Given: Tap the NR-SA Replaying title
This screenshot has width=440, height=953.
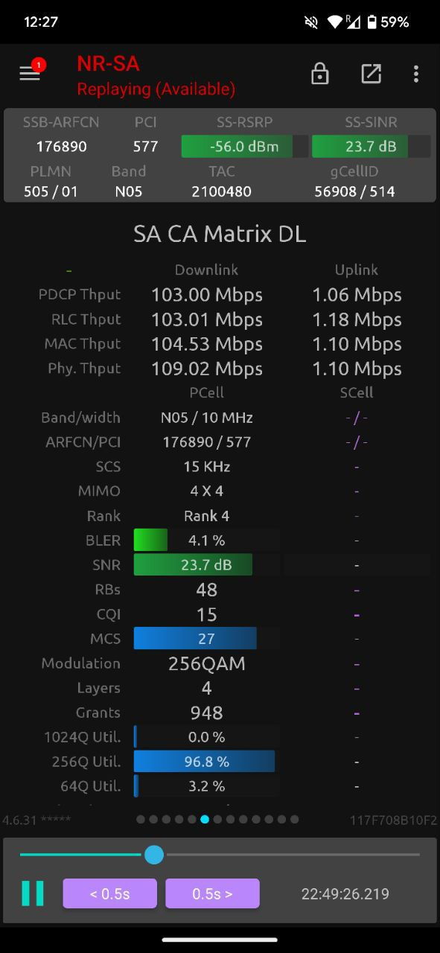Looking at the screenshot, I should tap(156, 76).
